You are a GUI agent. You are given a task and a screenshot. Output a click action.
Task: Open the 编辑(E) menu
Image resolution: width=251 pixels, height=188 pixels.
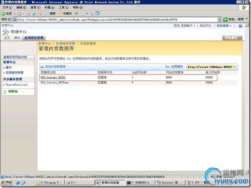tap(21, 8)
